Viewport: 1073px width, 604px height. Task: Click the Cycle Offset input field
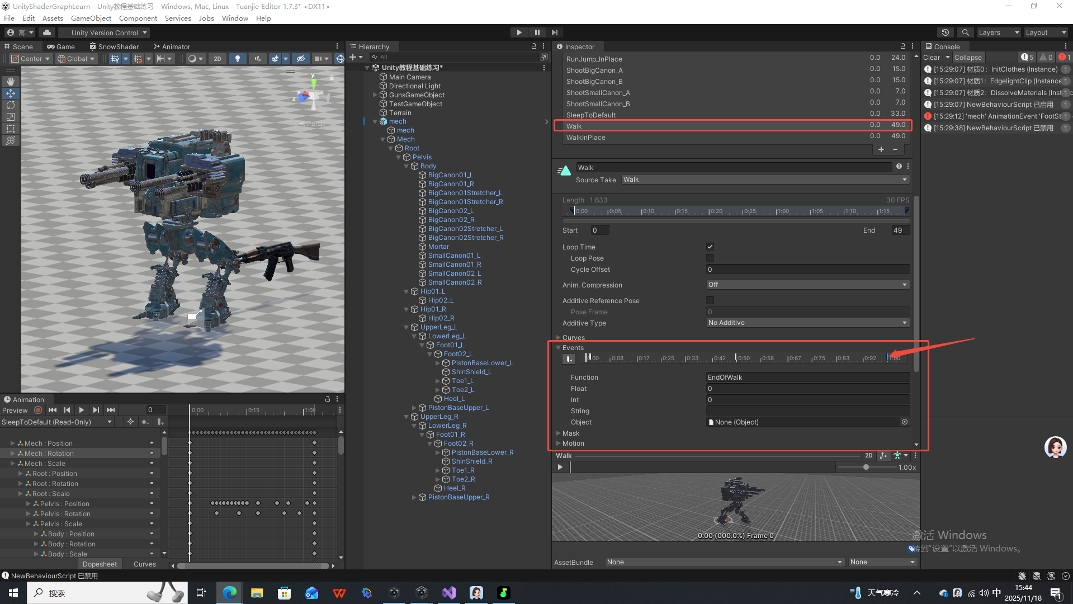tap(808, 270)
